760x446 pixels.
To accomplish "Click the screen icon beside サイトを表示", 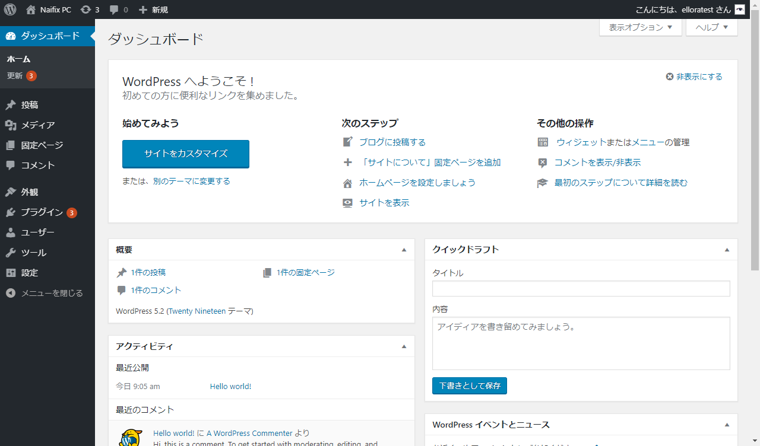I will (348, 203).
